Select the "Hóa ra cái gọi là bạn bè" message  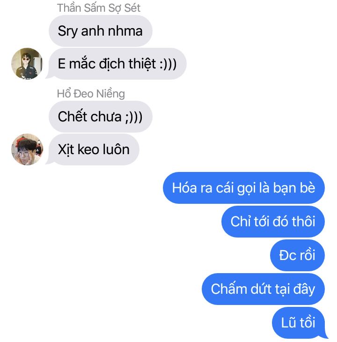[244, 188]
